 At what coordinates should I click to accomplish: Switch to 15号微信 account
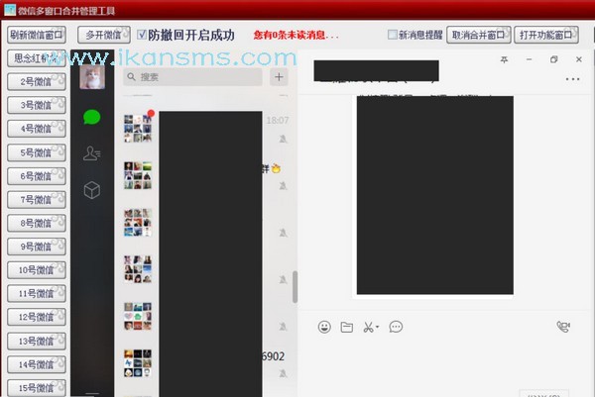37,388
